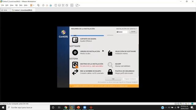Revert to snapshot toolbar icon

click(47, 5)
